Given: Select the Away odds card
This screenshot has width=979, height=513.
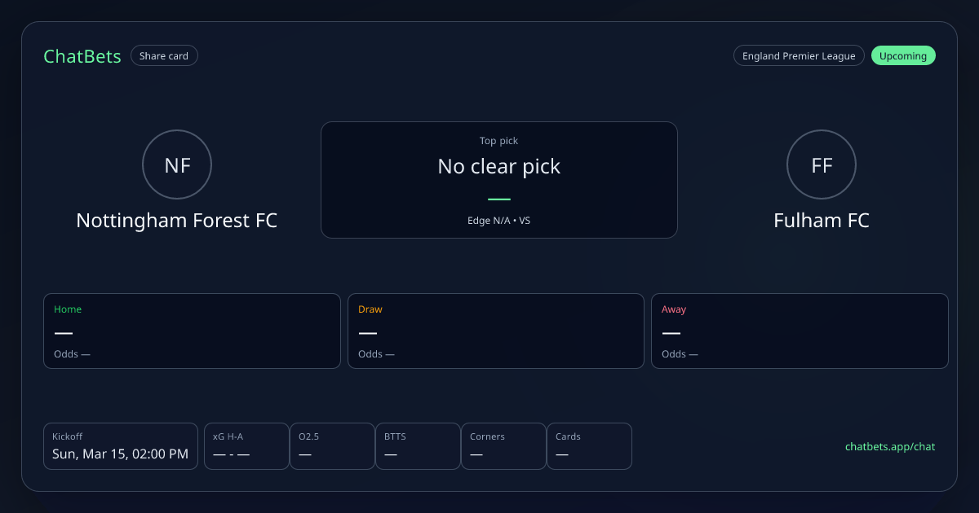Looking at the screenshot, I should (800, 331).
